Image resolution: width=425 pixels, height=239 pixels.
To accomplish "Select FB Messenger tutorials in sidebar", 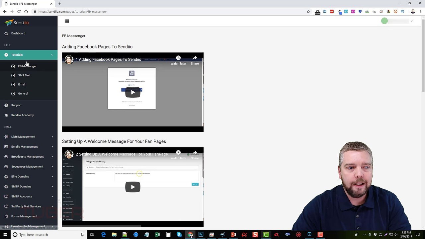I will [x=27, y=66].
